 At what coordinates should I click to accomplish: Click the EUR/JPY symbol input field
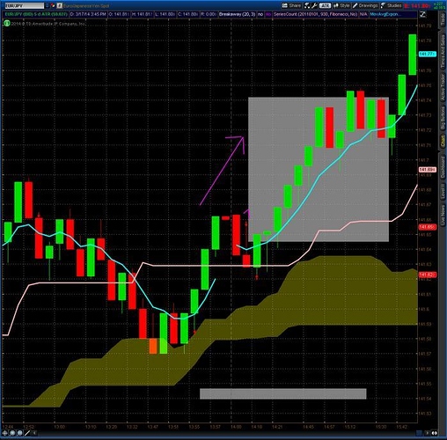point(24,5)
